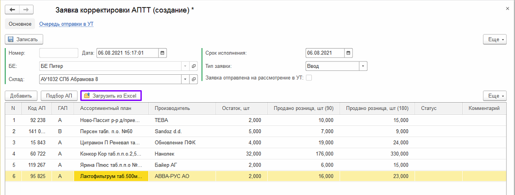Open Очередь отправки в УТ link
The image size is (515, 195).
[66, 24]
